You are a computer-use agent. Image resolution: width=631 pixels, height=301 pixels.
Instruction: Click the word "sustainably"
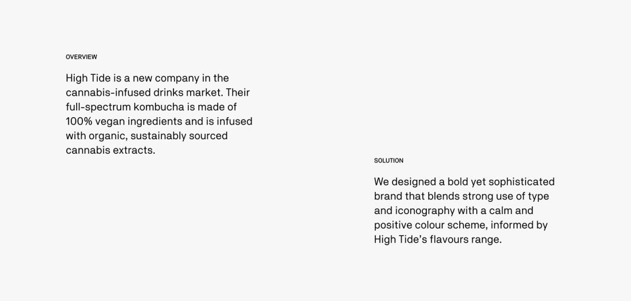(x=158, y=136)
